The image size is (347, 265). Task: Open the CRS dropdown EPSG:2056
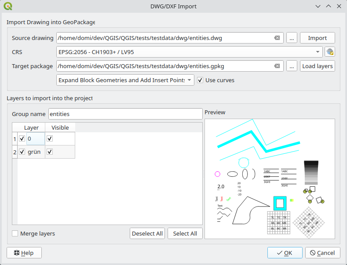tap(189, 52)
